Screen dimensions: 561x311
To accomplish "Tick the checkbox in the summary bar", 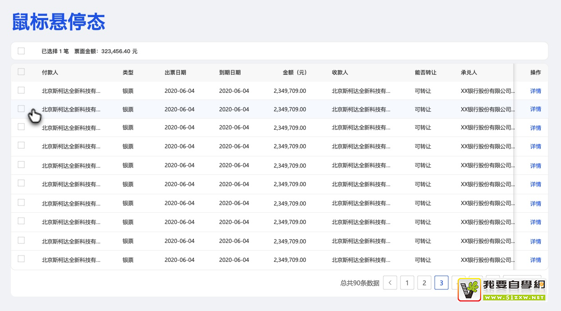I will (x=21, y=51).
